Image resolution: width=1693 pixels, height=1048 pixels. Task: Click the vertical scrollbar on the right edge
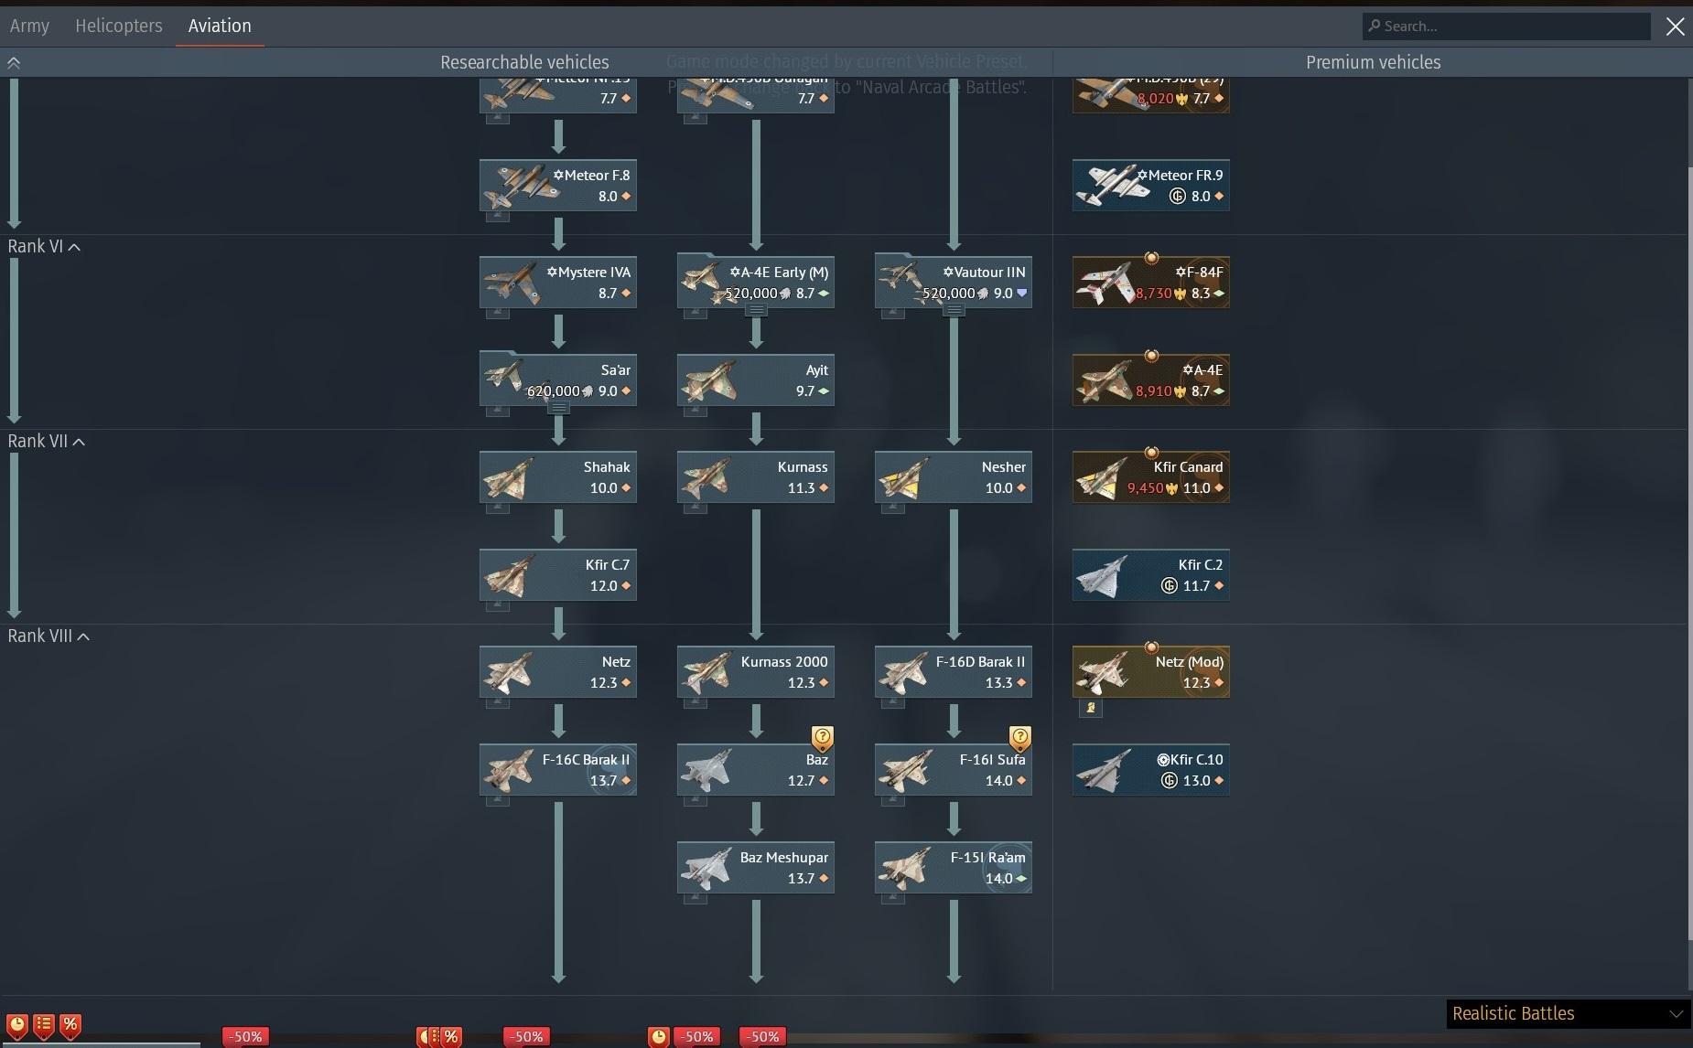pos(1689,551)
